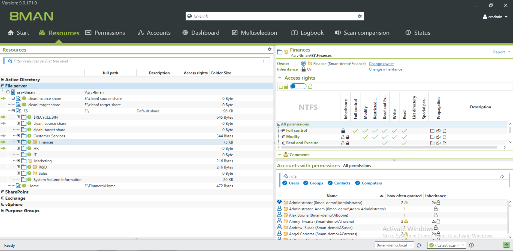Sort by the how often granted column
513x251 pixels.
click(404, 196)
